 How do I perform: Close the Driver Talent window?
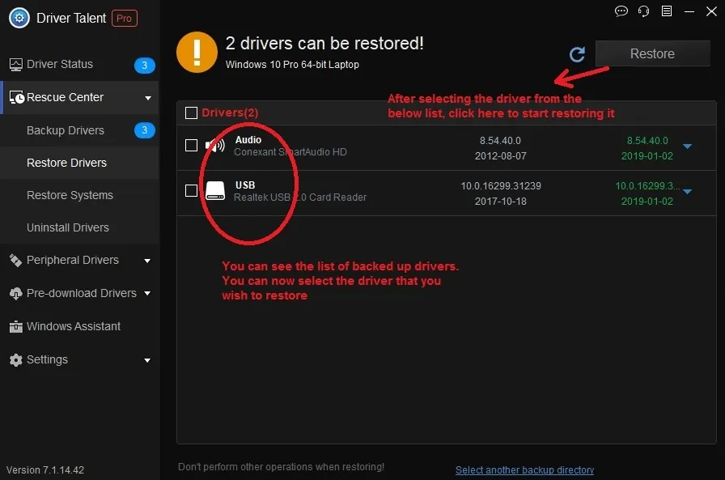(x=711, y=11)
